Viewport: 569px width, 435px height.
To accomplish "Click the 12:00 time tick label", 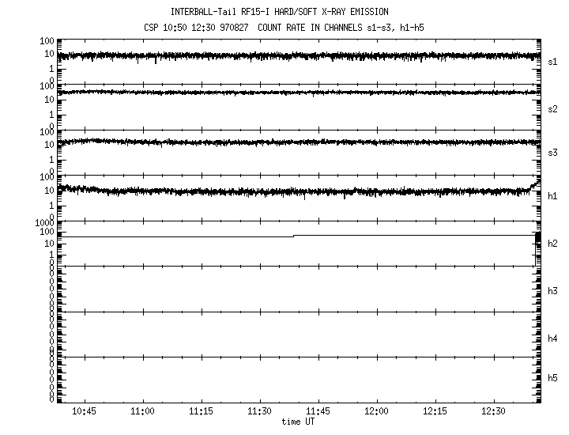I will click(376, 412).
